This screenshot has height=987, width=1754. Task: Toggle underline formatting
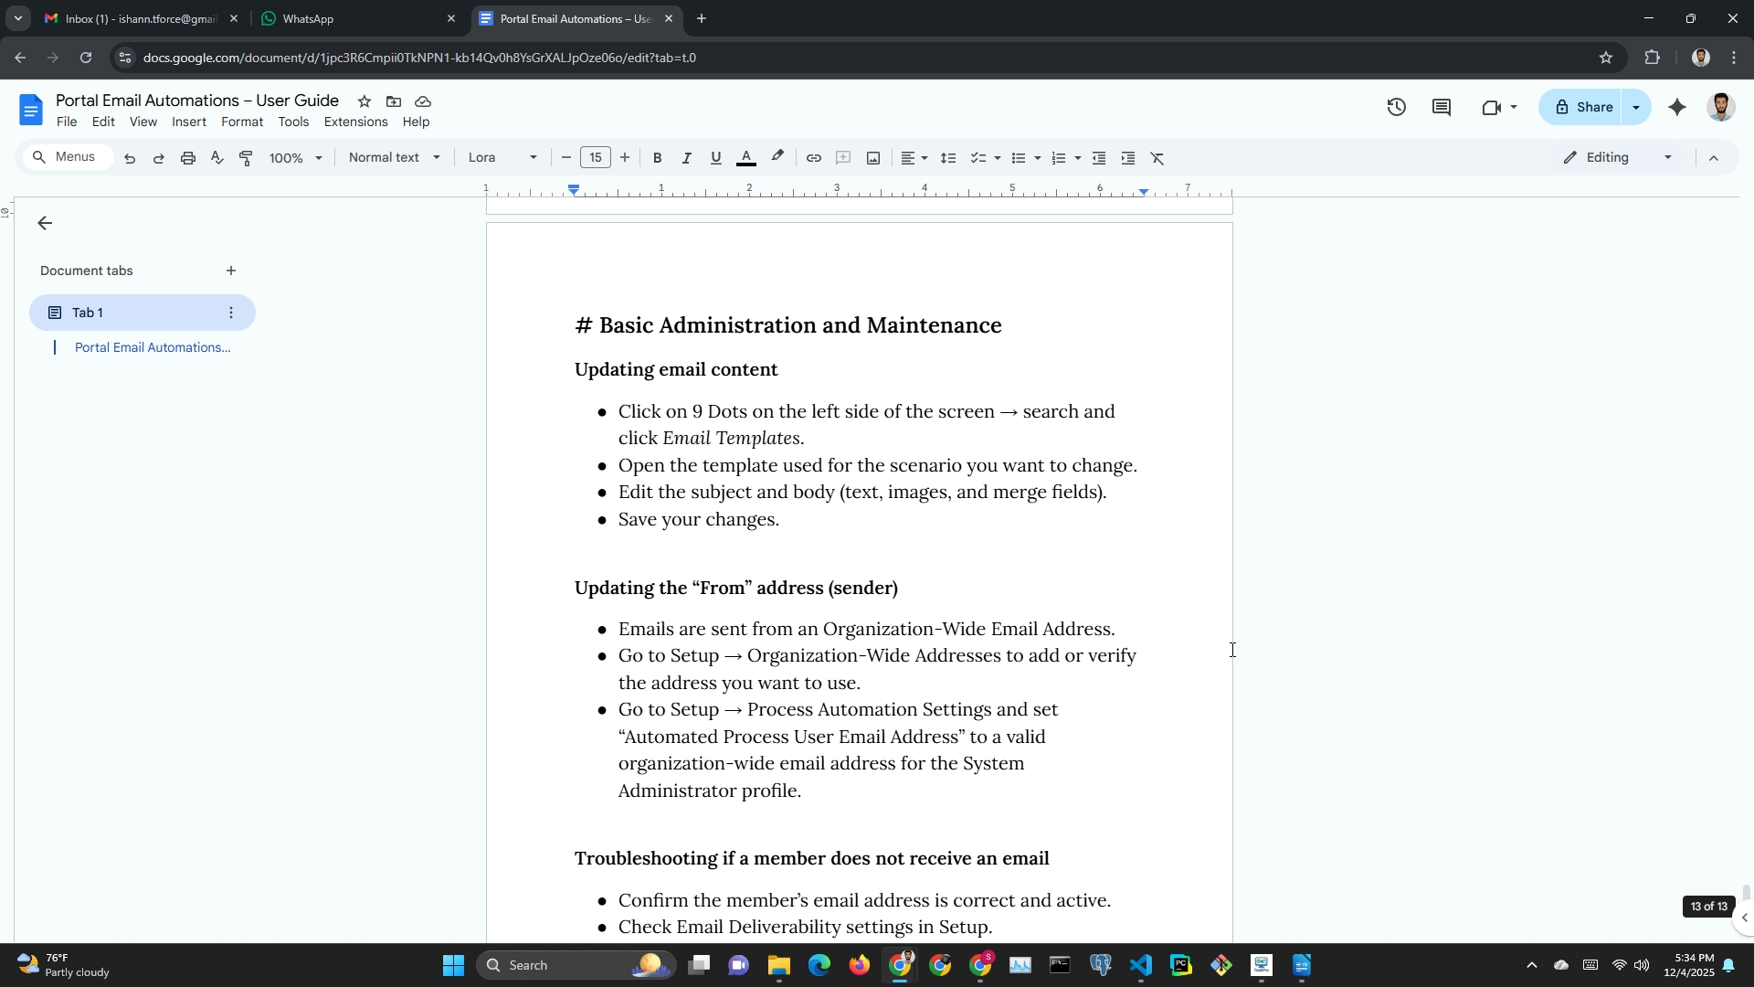tap(715, 158)
